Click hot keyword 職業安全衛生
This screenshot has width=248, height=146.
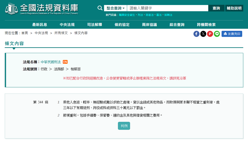coord(127,15)
